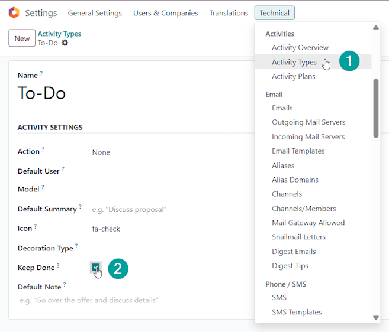Go back via Activity Types breadcrumb link
The image size is (389, 332).
click(59, 34)
